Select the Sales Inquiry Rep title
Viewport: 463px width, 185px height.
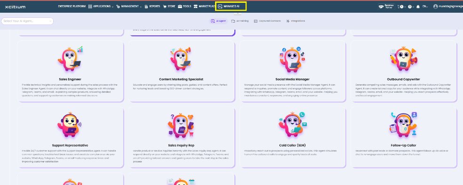point(181,145)
